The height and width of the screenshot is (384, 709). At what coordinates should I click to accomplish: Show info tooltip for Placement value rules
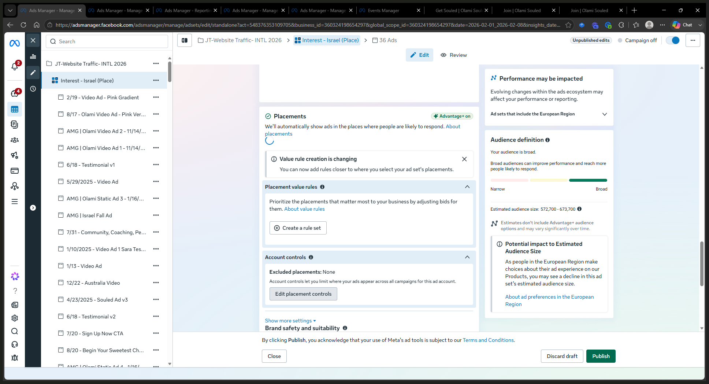[x=322, y=187]
